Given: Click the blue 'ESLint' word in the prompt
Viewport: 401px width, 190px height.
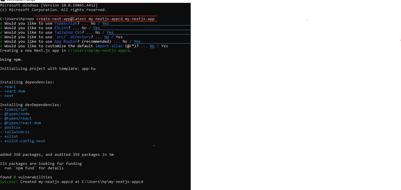Looking at the screenshot, I should click(61, 28).
